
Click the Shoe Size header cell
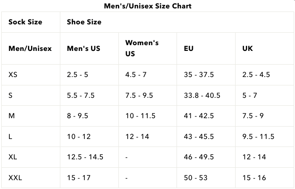(84, 22)
